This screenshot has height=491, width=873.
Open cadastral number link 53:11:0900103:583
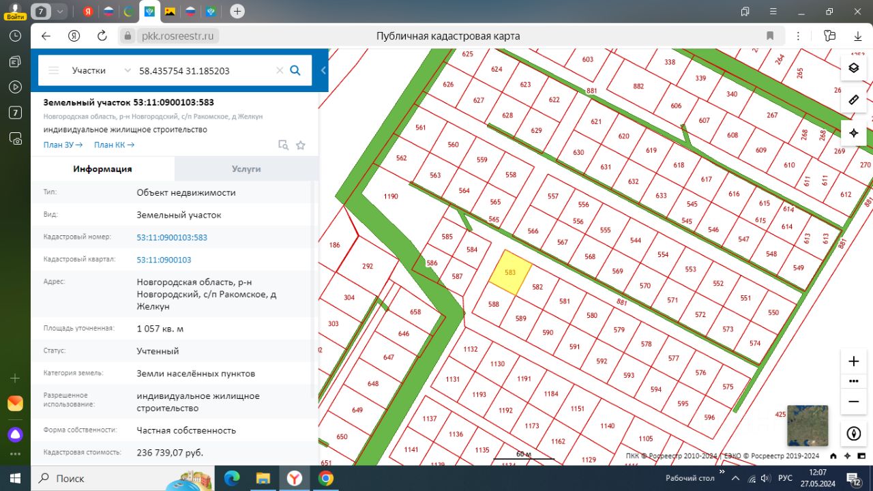tap(172, 237)
